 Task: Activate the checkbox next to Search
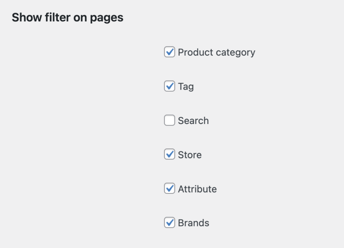(169, 120)
